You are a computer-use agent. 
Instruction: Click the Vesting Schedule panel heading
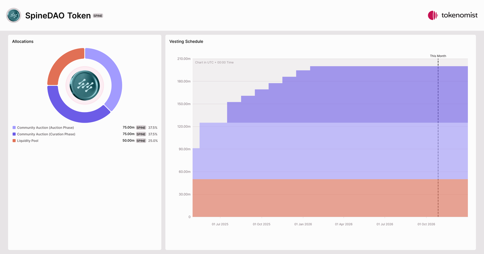click(x=186, y=42)
